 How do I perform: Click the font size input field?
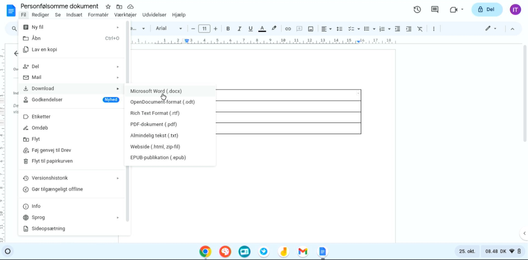[x=204, y=29]
